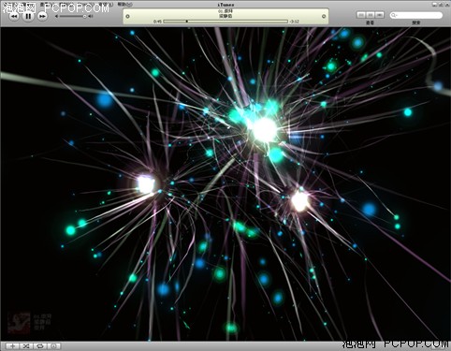Toggle the artwork viewer button
Viewport: 451px width, 351px height.
tap(54, 346)
